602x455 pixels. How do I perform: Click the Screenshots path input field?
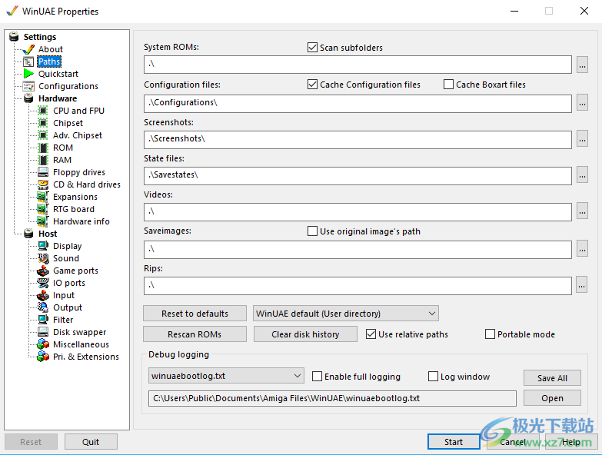tap(358, 140)
